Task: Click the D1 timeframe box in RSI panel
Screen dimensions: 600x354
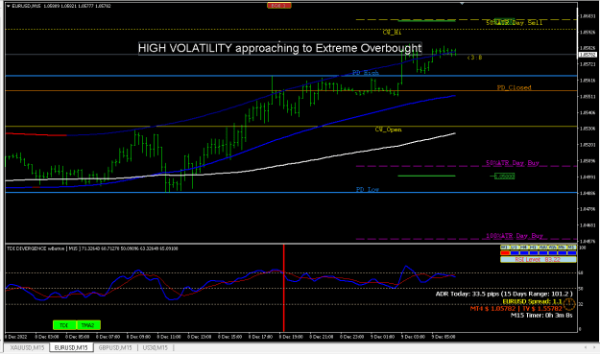Action: (x=515, y=247)
